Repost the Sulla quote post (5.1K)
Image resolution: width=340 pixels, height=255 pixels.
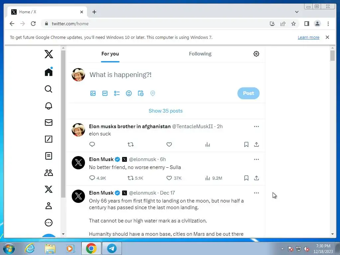[x=135, y=178]
